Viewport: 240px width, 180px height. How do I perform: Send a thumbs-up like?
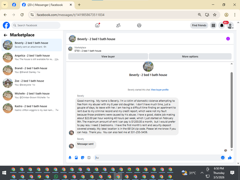coord(230,157)
